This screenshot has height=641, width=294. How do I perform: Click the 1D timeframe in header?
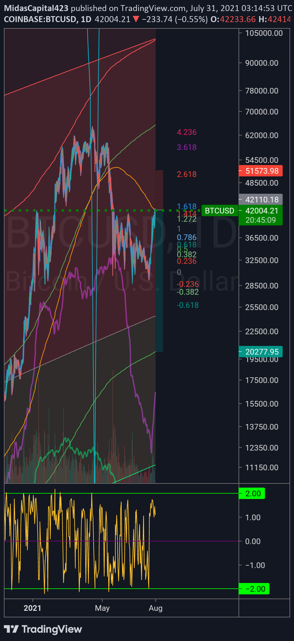pos(86,19)
